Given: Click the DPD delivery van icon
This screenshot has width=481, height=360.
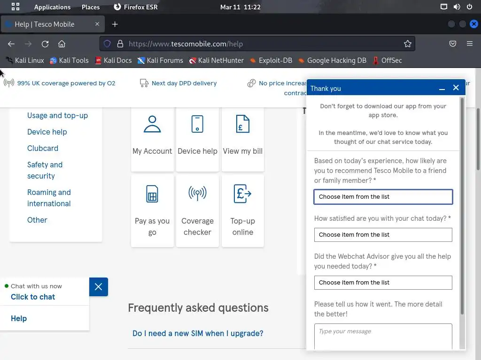Looking at the screenshot, I should click(x=144, y=83).
